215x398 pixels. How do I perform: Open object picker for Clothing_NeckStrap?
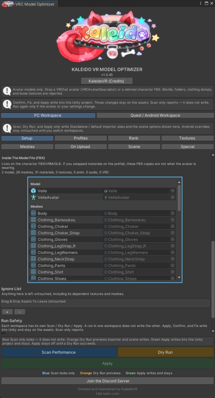tap(173, 259)
